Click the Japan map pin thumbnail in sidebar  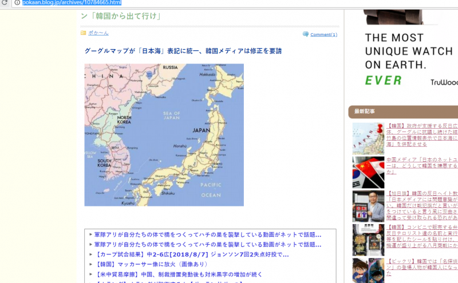pos(368,138)
